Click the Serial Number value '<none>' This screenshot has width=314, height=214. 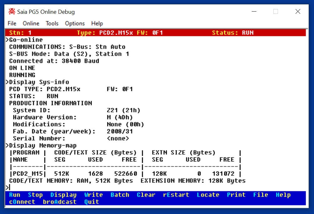(118, 139)
